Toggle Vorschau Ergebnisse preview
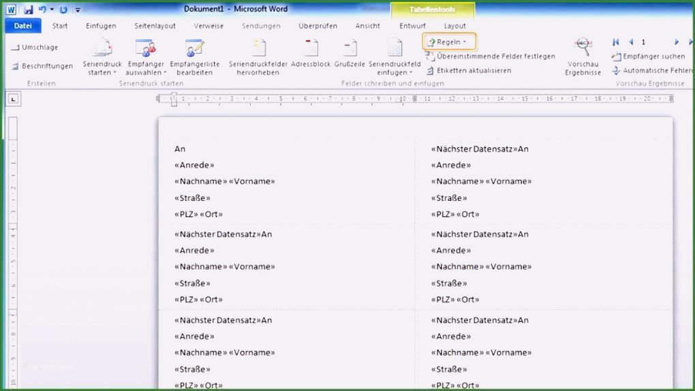Image resolution: width=695 pixels, height=391 pixels. 583,57
